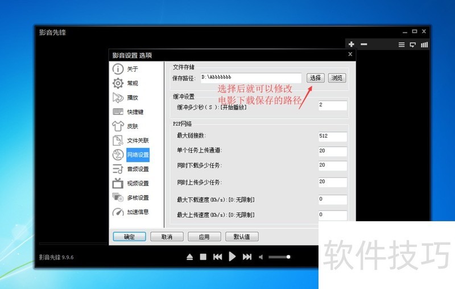The height and width of the screenshot is (289, 455).
Task: Click the 最大下载速度 value field
Action: (333, 199)
